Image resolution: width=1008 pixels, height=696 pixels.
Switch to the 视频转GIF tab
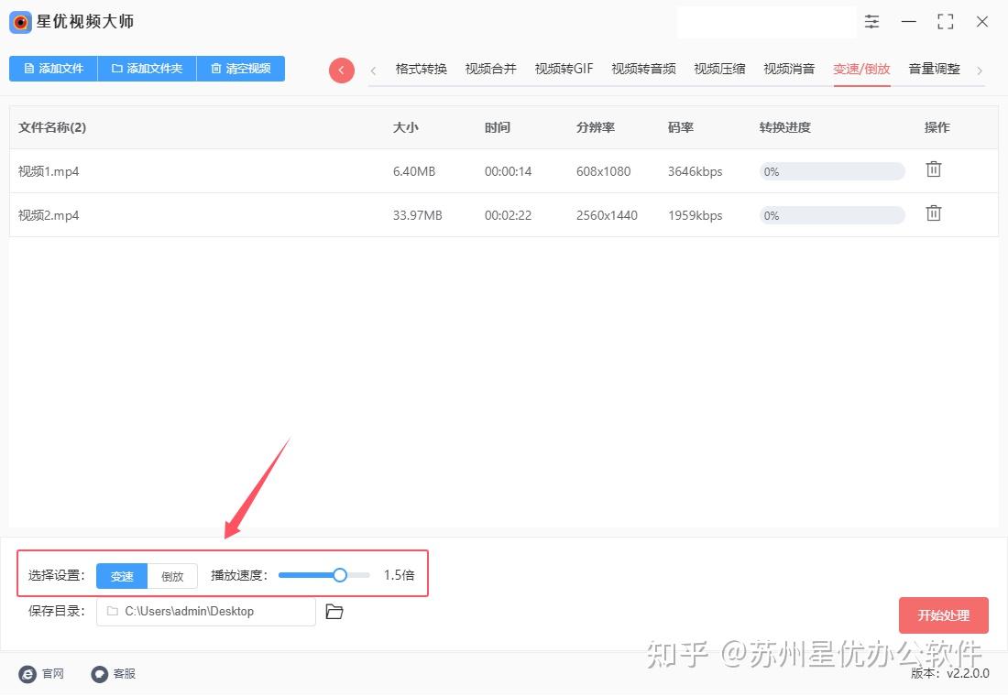pyautogui.click(x=564, y=69)
